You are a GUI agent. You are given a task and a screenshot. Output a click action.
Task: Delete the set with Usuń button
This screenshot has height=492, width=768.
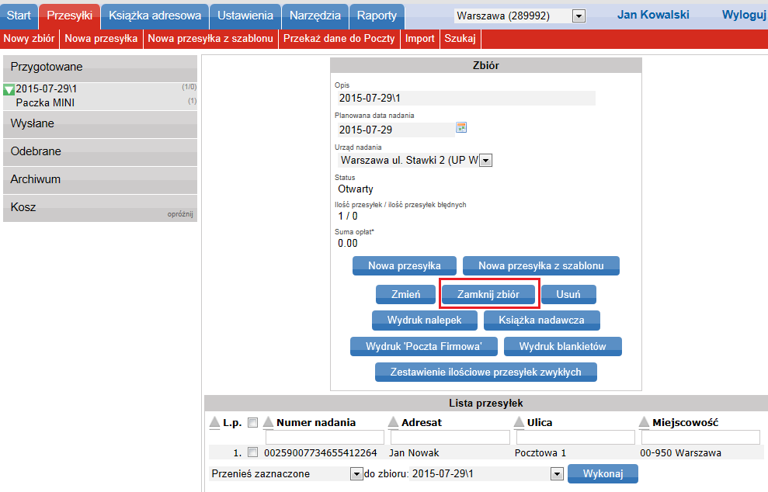(x=568, y=294)
